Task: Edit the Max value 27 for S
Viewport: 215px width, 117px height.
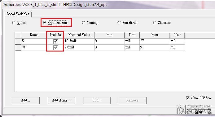Action: 155,41
